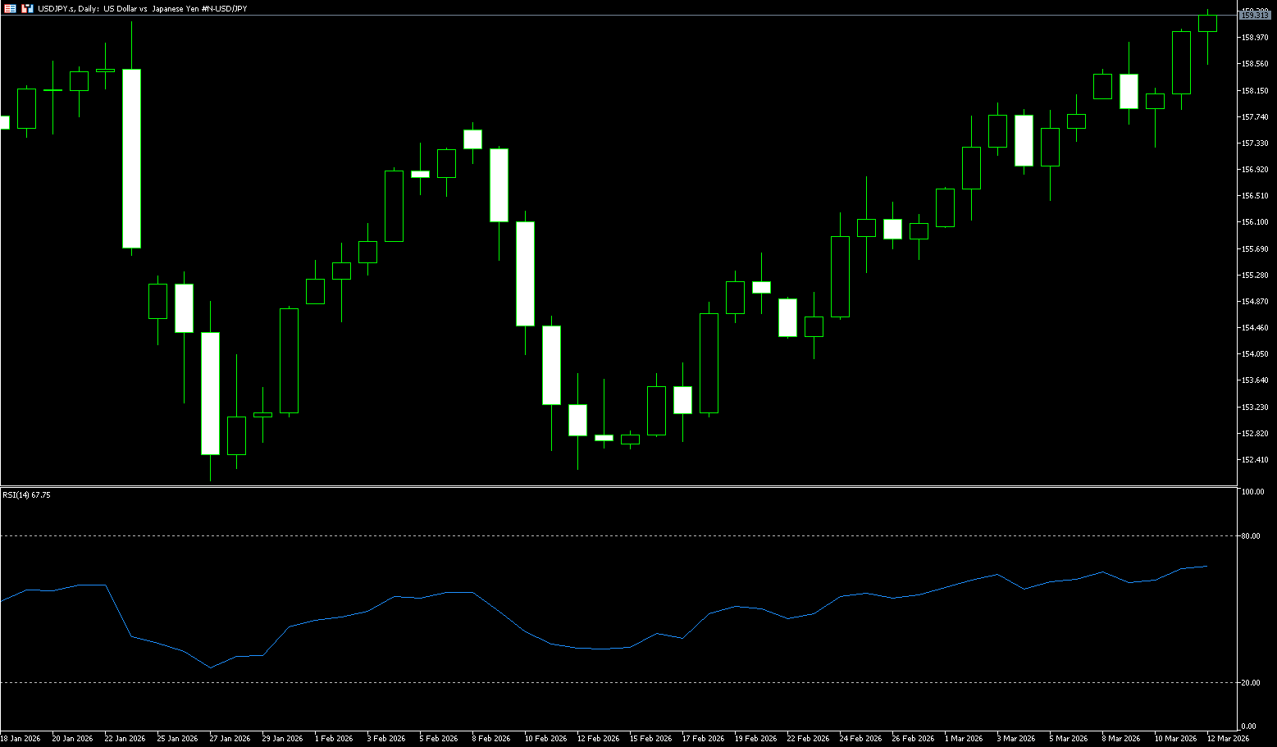This screenshot has height=747, width=1277.
Task: Click the one-click trading panel icon
Action: (x=10, y=8)
